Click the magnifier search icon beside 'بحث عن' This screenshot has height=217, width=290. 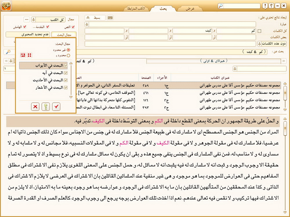pos(8,52)
